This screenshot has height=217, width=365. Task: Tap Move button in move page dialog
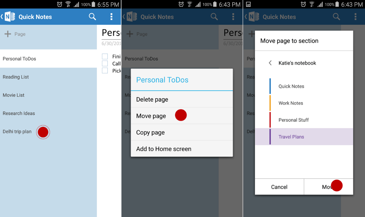(x=328, y=187)
